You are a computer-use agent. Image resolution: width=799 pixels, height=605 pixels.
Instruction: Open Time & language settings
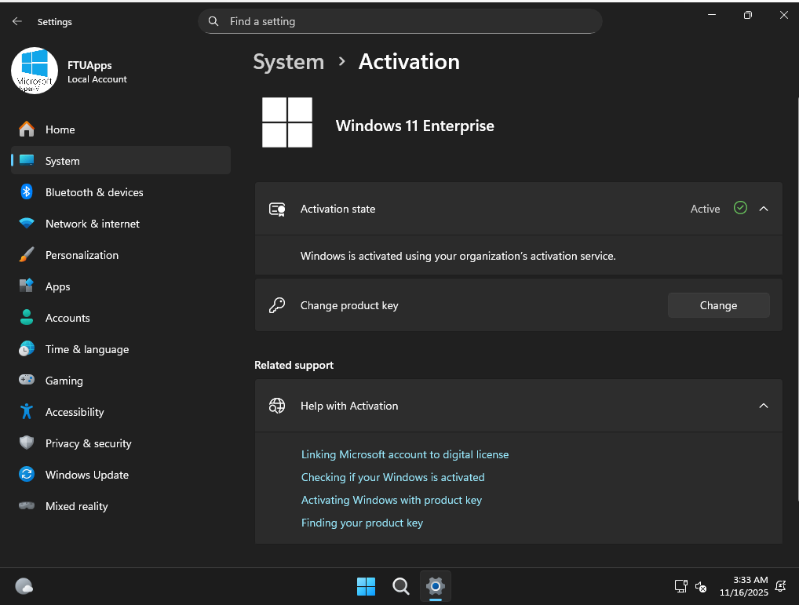click(x=86, y=349)
